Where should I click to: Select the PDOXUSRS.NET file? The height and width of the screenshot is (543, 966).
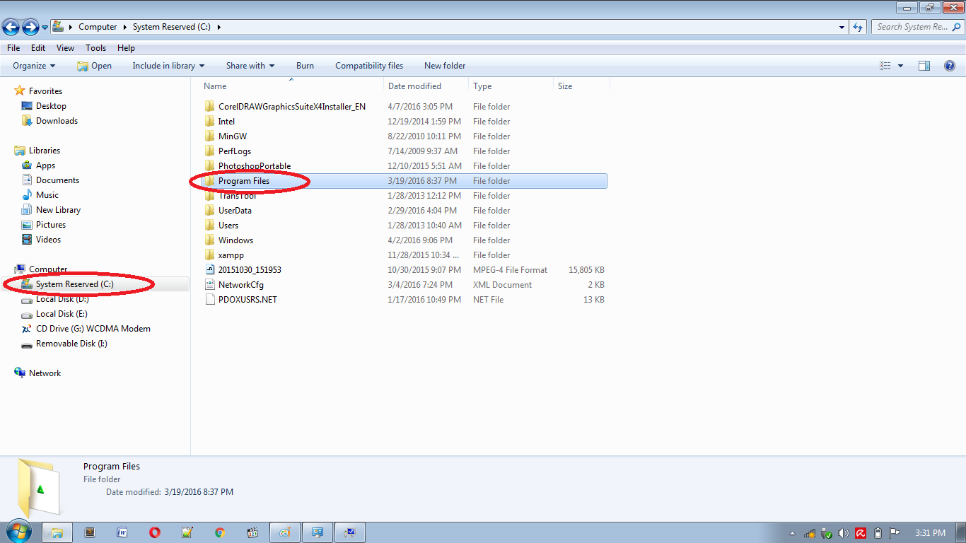[x=248, y=300]
